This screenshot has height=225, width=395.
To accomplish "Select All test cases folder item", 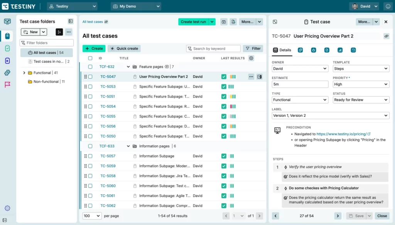I will [x=47, y=53].
